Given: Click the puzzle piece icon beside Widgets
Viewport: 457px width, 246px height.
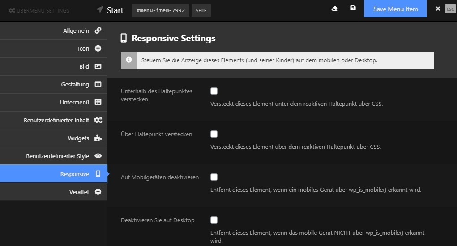Looking at the screenshot, I should tap(98, 138).
